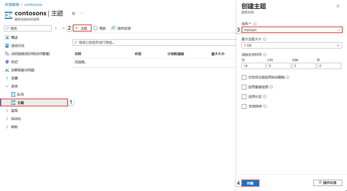
Task: Click the 队列 queue icon
Action: (13, 94)
